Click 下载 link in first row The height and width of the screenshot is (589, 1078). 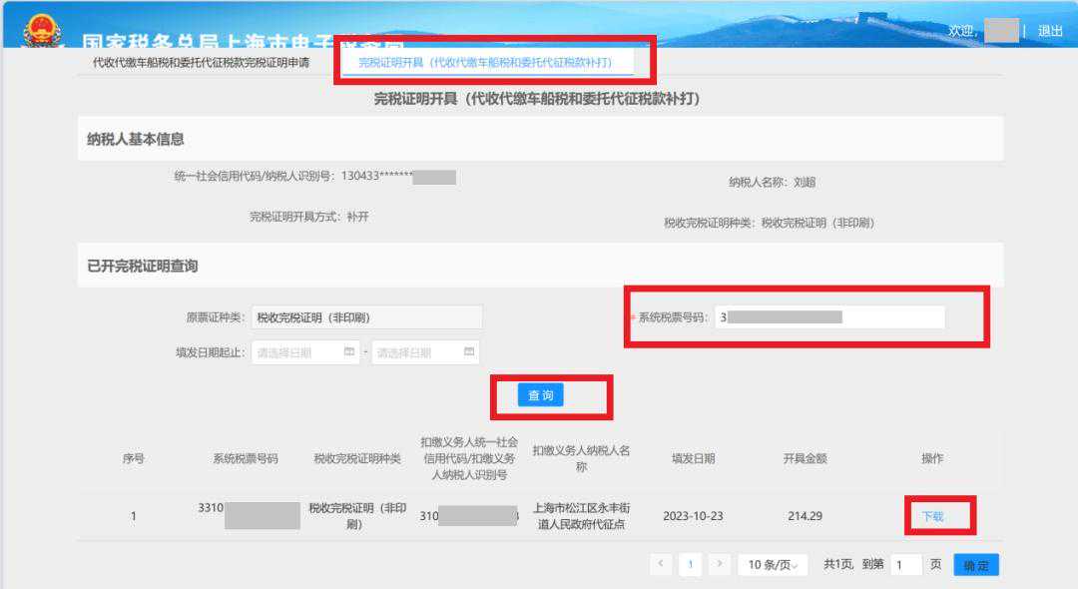coord(932,516)
